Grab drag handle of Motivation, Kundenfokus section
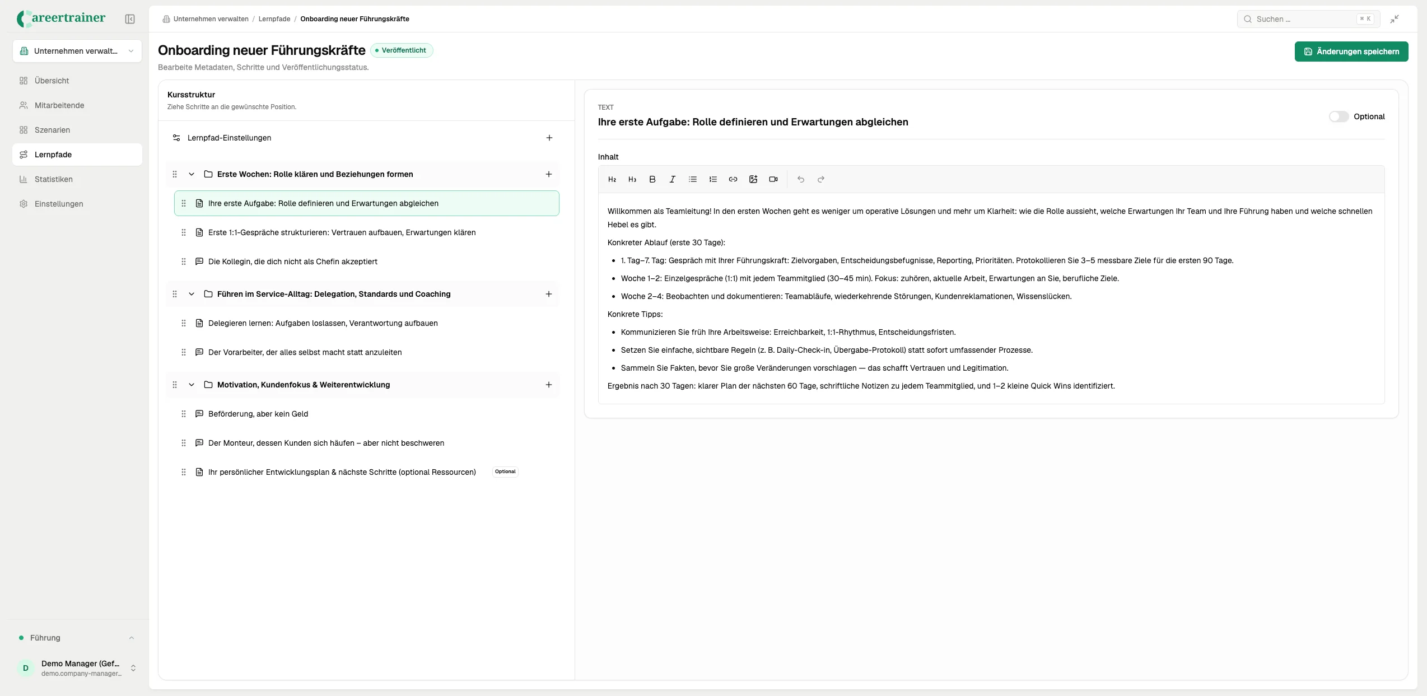The image size is (1427, 696). pos(175,385)
